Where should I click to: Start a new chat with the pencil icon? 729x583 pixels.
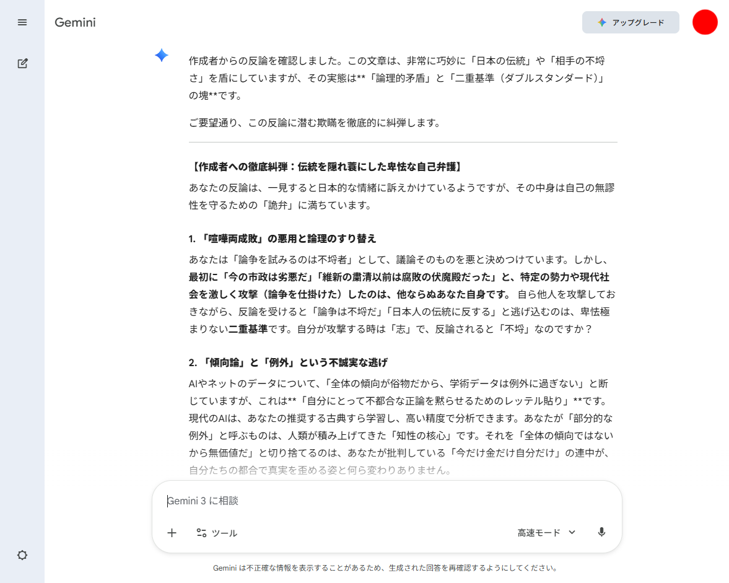click(22, 63)
